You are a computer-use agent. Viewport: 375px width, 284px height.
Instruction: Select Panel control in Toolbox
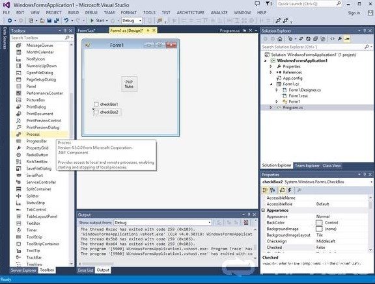click(31, 86)
